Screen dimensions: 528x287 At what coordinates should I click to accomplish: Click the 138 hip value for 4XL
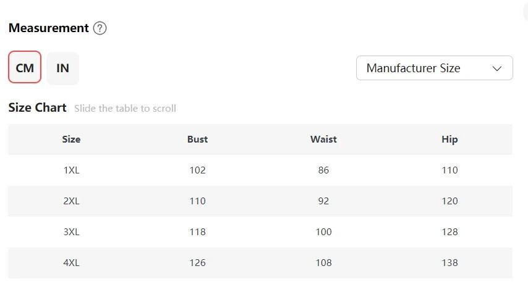[449, 263]
